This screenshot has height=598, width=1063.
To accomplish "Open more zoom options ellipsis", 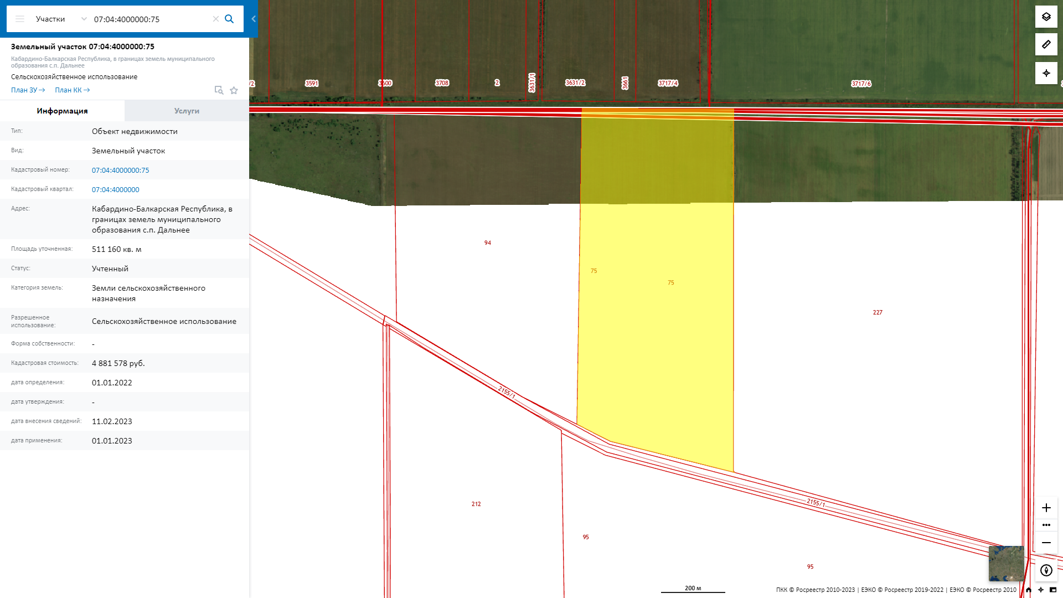I will 1046,525.
